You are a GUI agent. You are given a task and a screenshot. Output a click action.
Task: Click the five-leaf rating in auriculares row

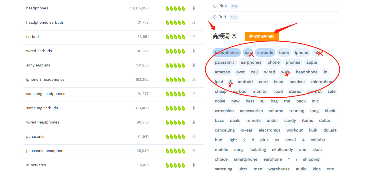176,165
